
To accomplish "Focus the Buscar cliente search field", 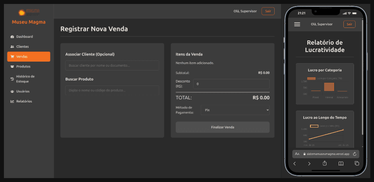I will pos(112,66).
